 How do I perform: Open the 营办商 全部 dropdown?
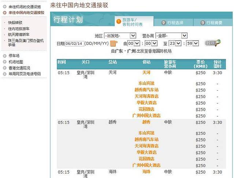(171, 36)
